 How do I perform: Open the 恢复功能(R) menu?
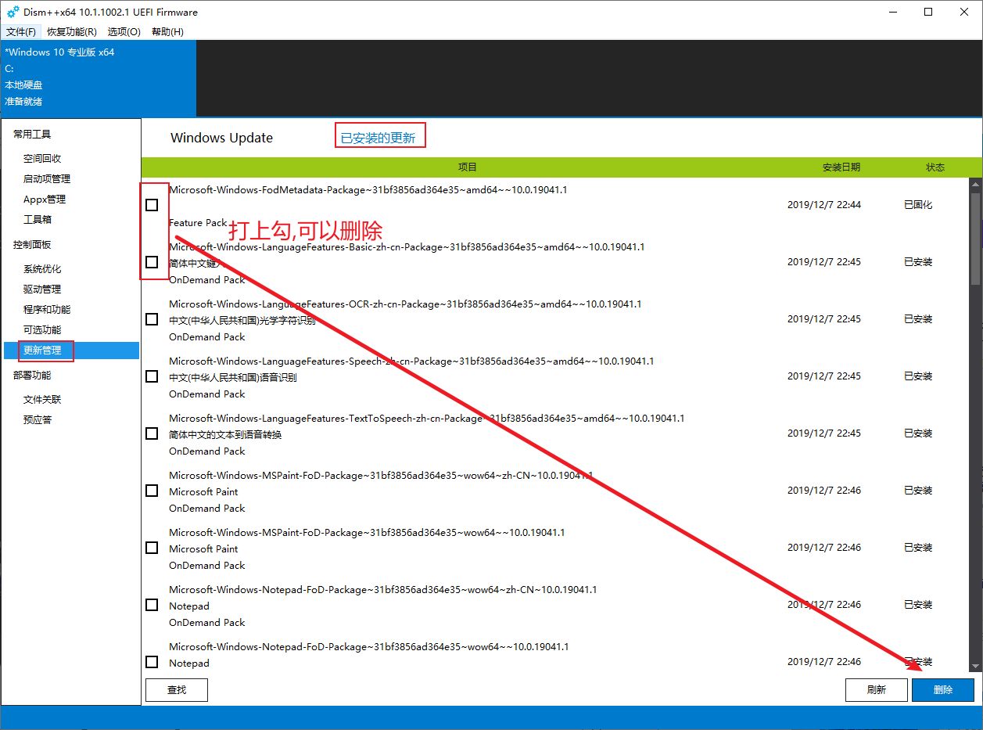[x=72, y=32]
